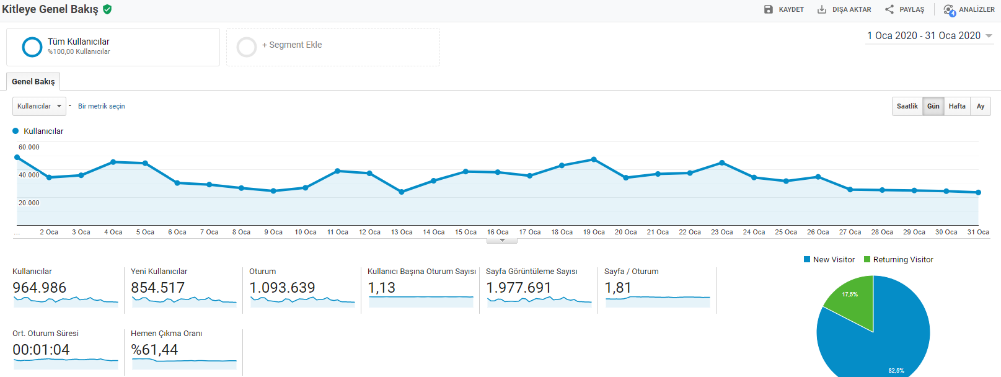Click the 19 Oca data point on chart
The width and height of the screenshot is (1001, 377).
(x=594, y=159)
